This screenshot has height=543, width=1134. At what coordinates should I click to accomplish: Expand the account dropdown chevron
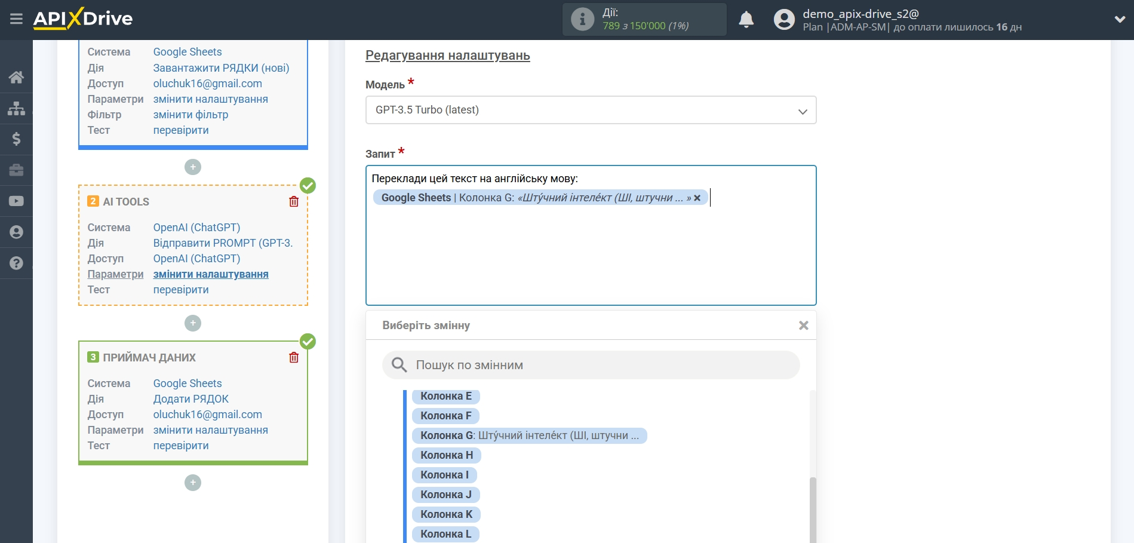1120,20
